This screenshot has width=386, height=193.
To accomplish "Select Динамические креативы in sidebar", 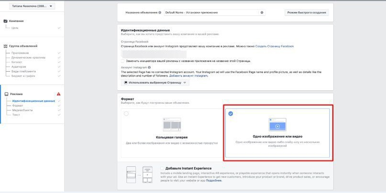I will pyautogui.click(x=28, y=57).
